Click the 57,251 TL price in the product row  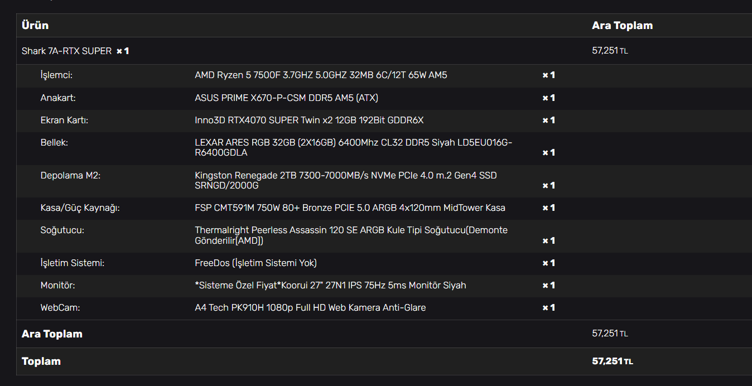[610, 51]
